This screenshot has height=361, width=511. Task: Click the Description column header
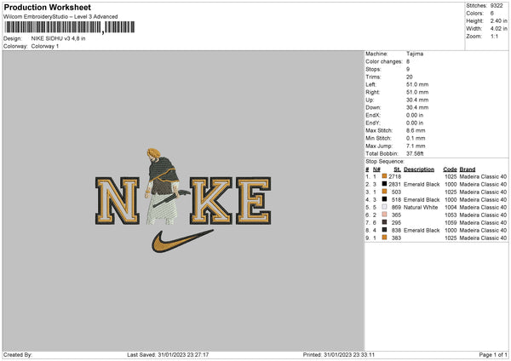[x=419, y=169]
